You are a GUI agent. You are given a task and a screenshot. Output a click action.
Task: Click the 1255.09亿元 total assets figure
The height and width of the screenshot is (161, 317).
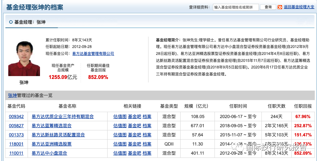(x=63, y=77)
